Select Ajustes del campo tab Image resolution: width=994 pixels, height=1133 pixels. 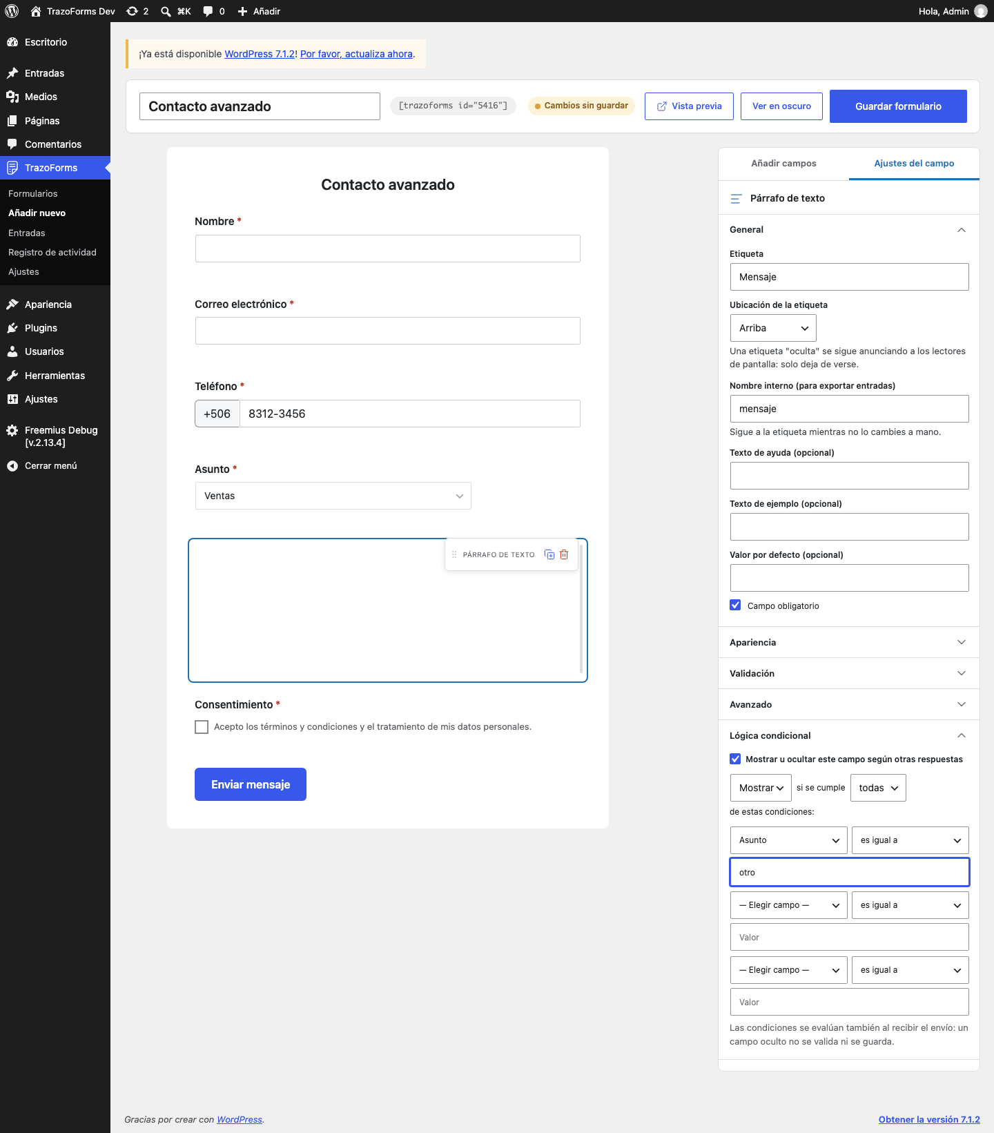click(x=914, y=164)
